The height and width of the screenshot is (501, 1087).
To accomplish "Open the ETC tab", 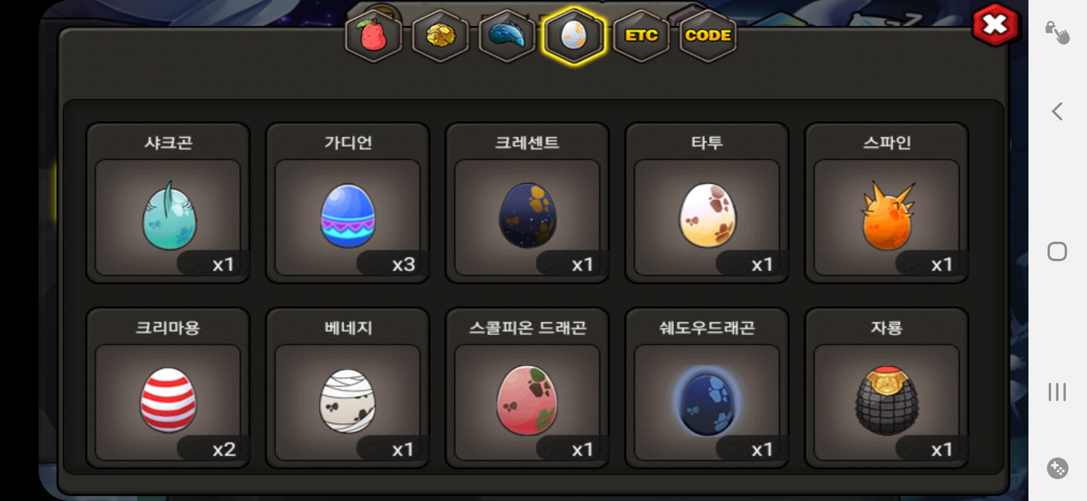I will click(x=641, y=36).
